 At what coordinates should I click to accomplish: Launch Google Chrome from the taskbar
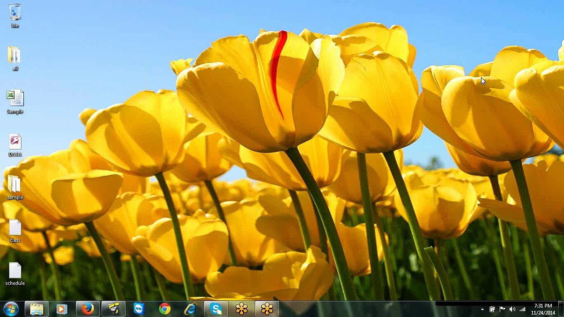165,309
